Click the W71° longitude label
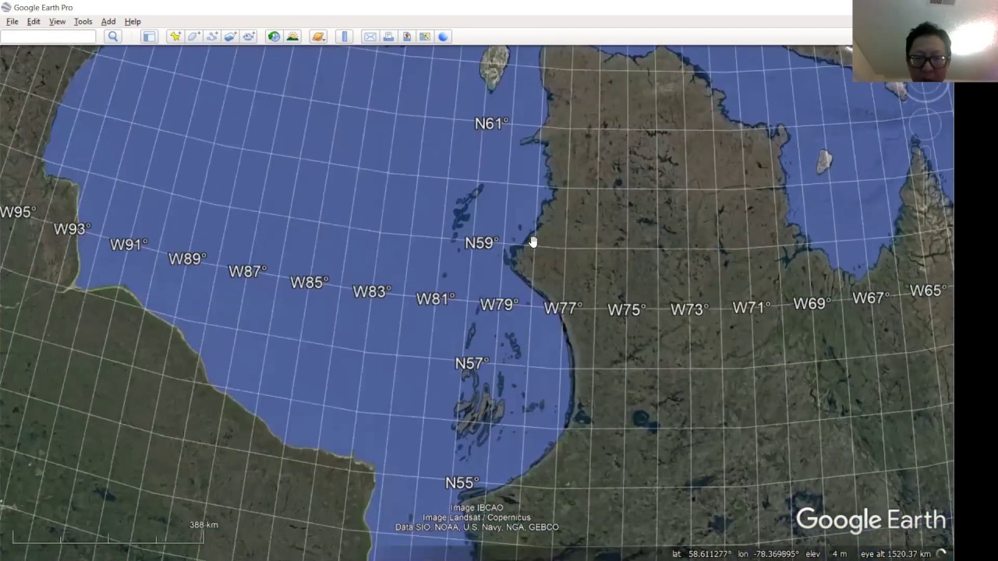This screenshot has width=998, height=561. click(752, 308)
